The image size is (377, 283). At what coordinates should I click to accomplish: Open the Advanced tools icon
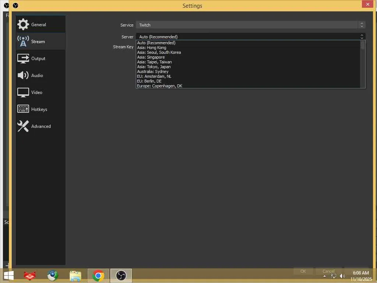23,126
